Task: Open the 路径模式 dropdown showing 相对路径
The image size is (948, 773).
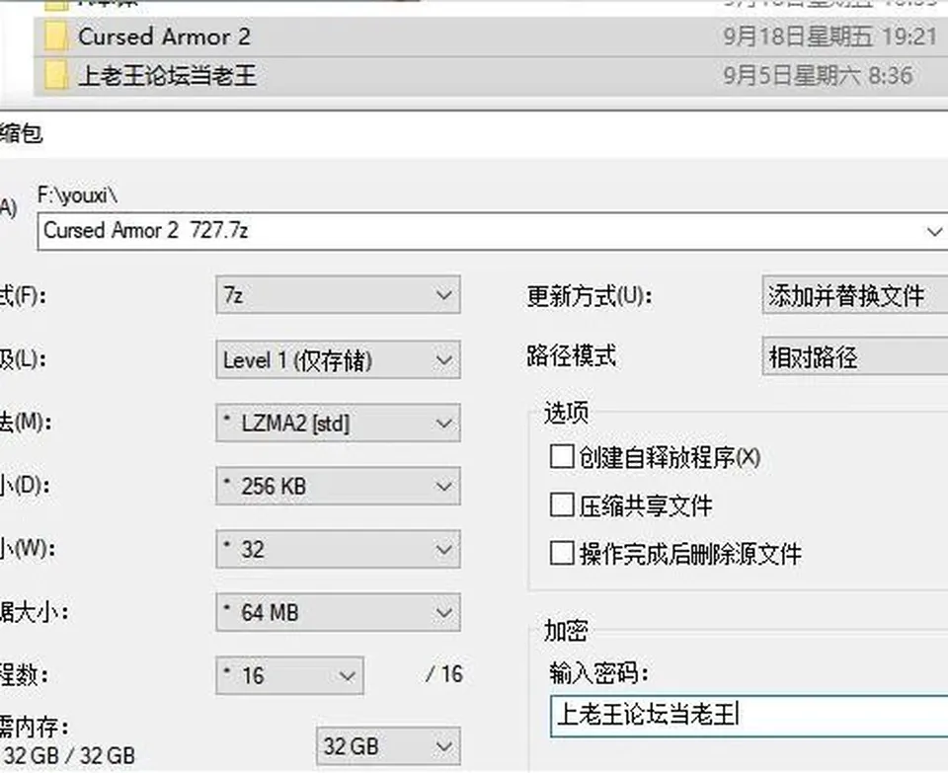Action: tap(855, 356)
